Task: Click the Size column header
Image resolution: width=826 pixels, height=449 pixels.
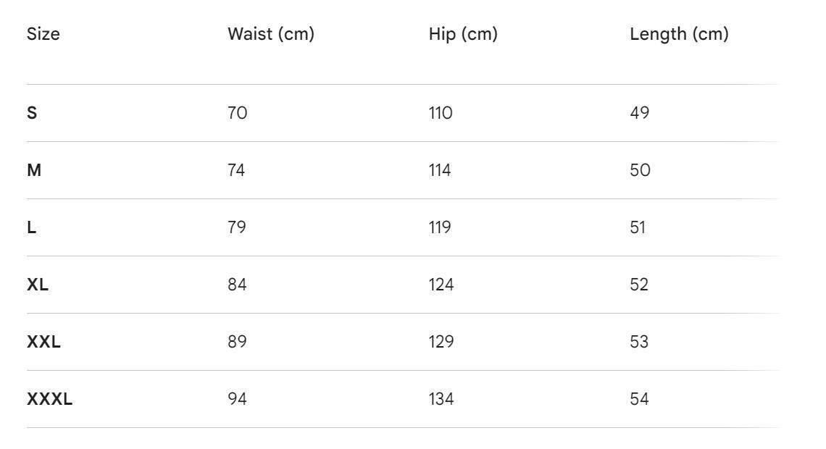Action: point(43,34)
